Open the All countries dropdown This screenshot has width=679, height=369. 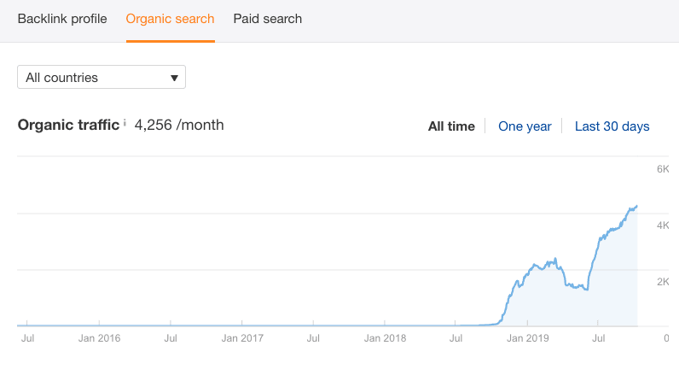tap(102, 78)
